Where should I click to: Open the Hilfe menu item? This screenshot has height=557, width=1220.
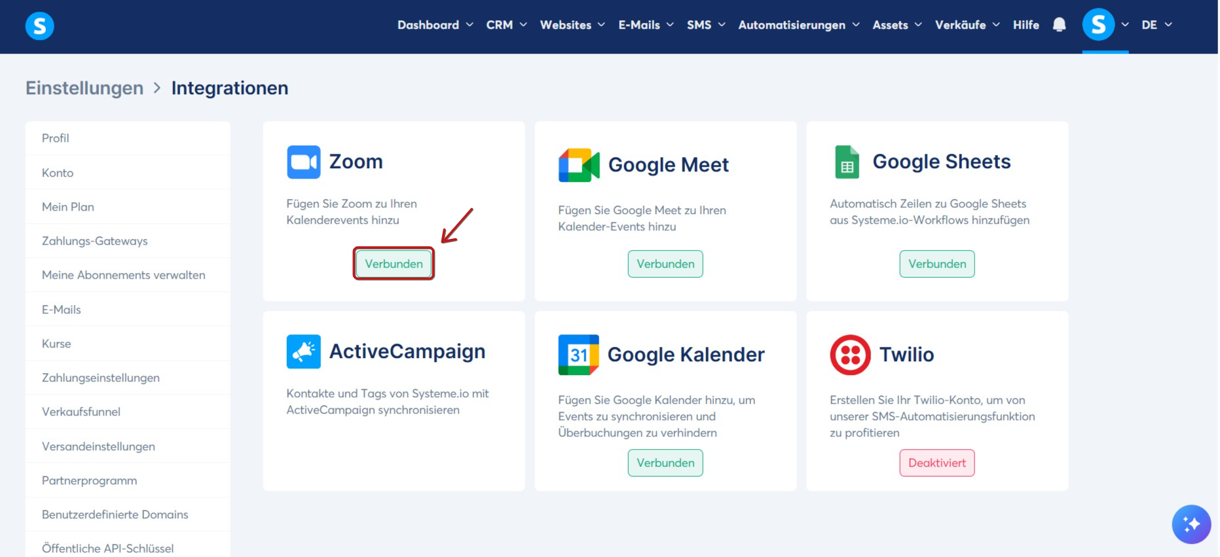coord(1026,25)
